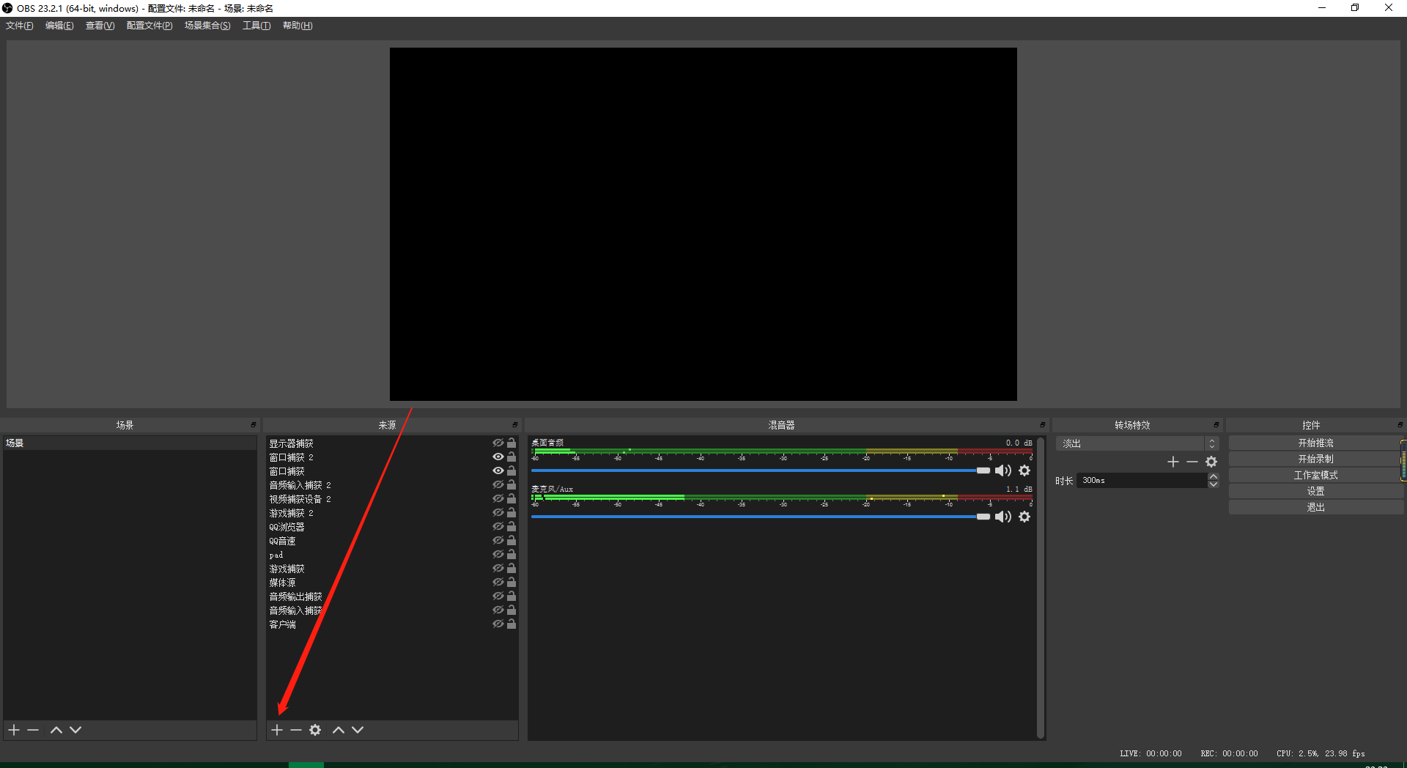Open the 文件(F) menu

20,26
